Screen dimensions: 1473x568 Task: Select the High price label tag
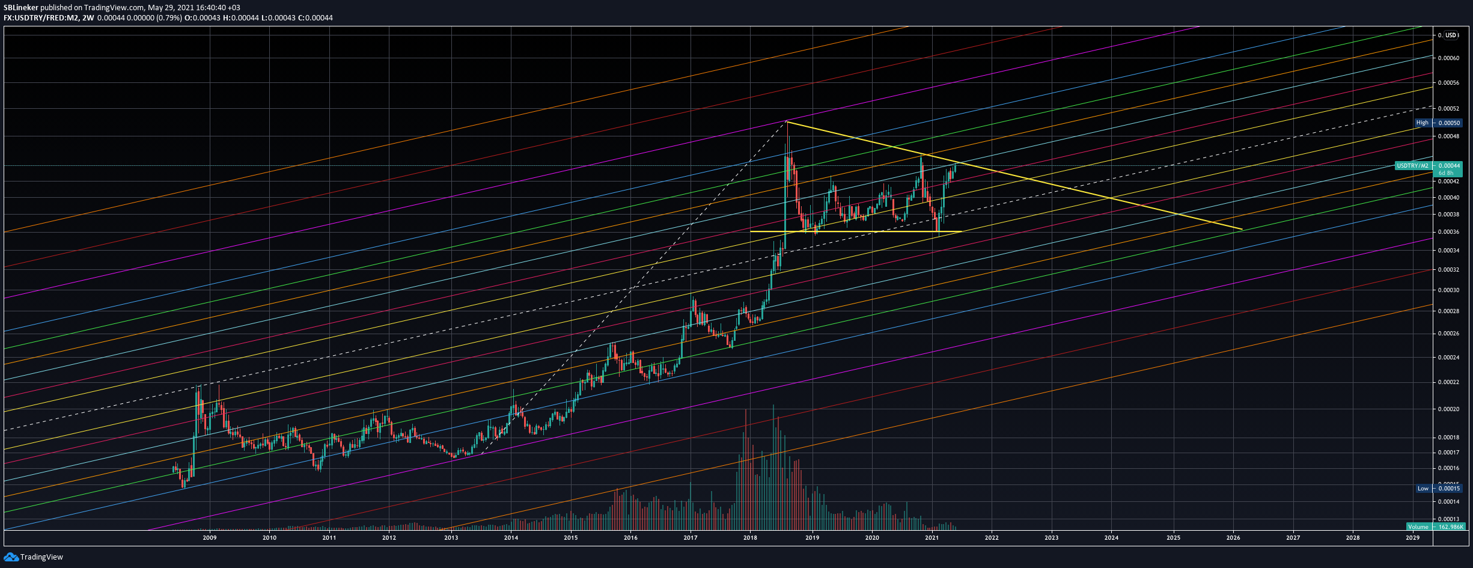[1423, 123]
